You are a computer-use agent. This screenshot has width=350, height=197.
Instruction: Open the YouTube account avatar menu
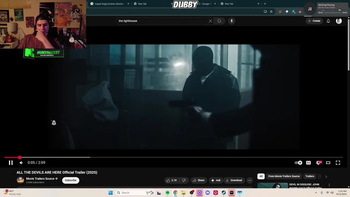(x=339, y=21)
